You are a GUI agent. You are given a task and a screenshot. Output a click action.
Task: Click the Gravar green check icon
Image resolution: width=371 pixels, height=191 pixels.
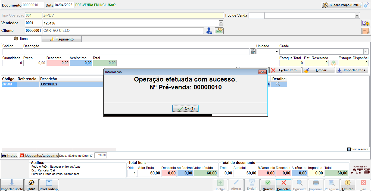pos(268,185)
